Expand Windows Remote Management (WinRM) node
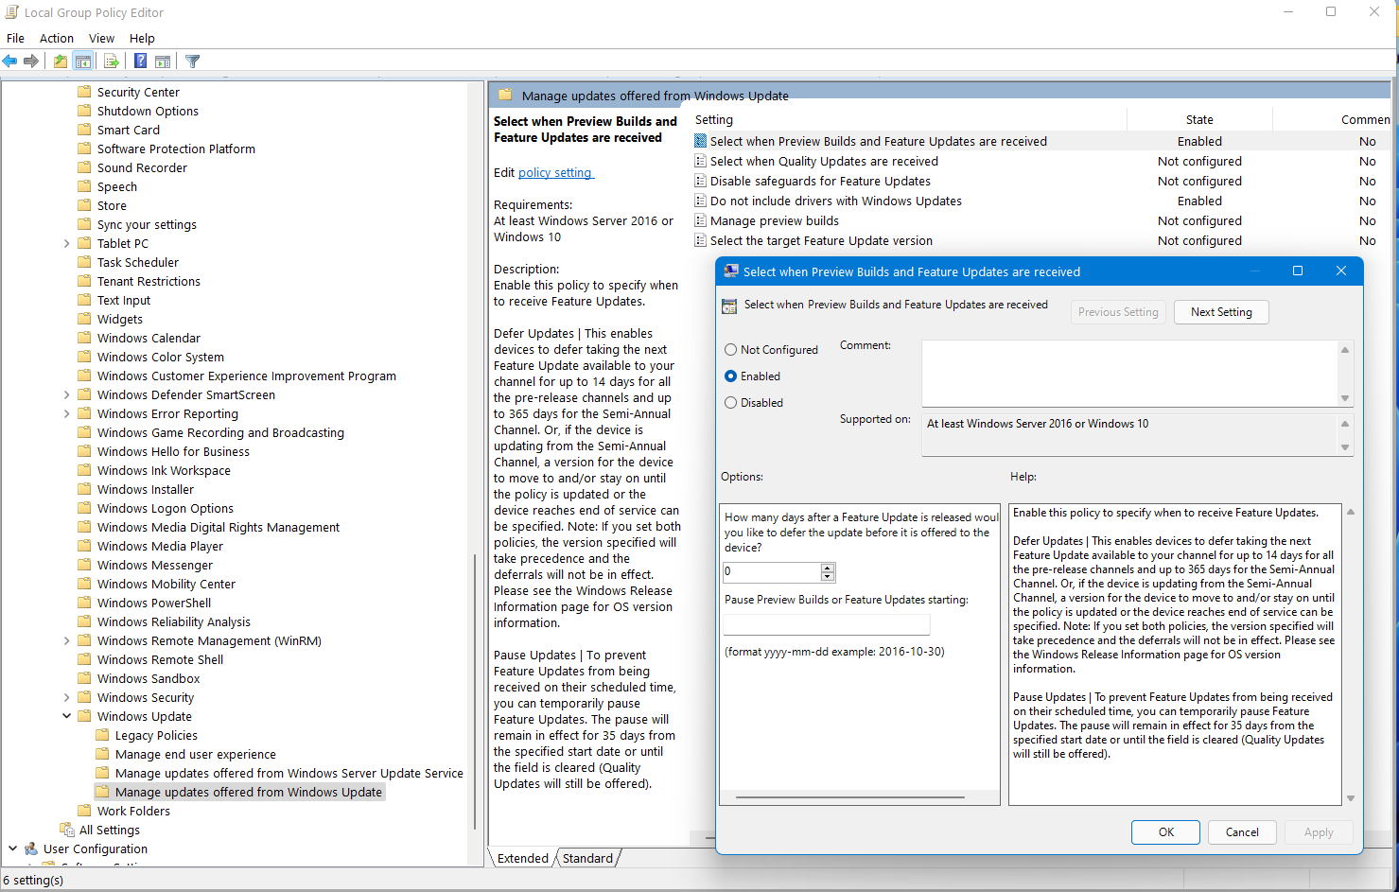The height and width of the screenshot is (892, 1399). click(66, 640)
